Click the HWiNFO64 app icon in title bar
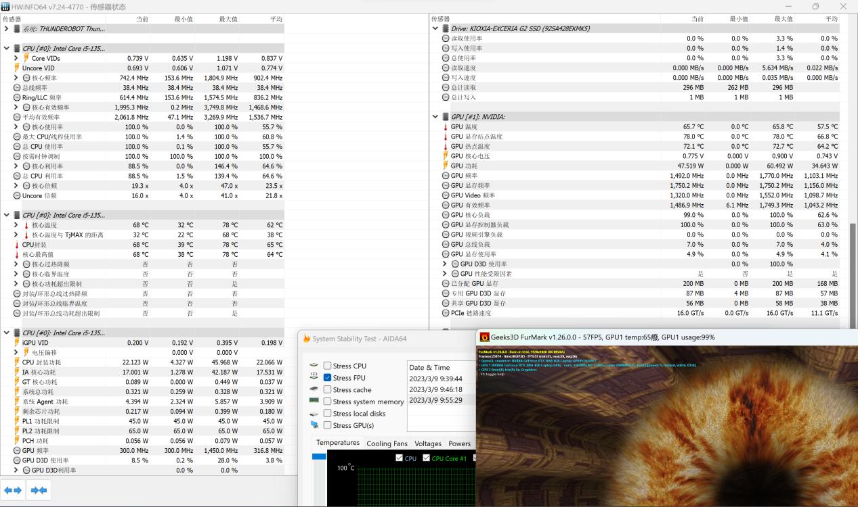Screen dimensions: 858x507 [6, 7]
